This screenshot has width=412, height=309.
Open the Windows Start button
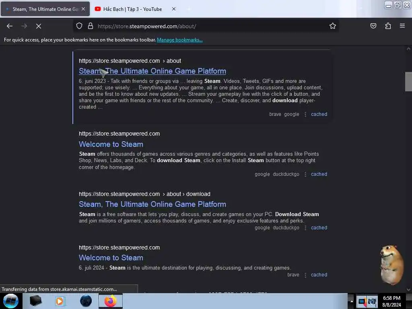pos(11,301)
